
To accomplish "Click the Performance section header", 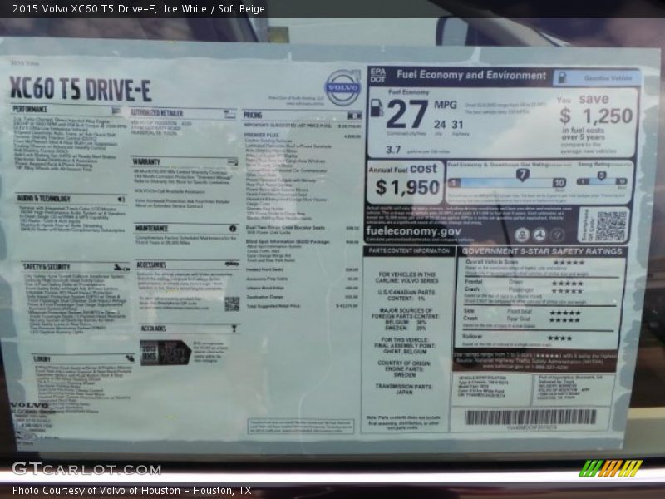I will coord(30,110).
